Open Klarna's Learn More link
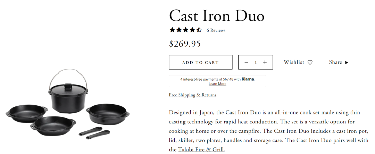 pyautogui.click(x=217, y=84)
